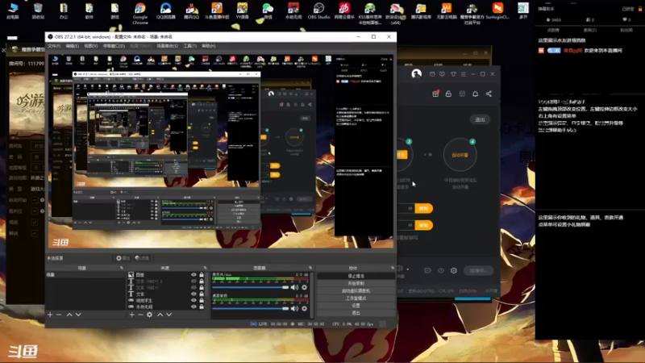645x363 pixels.
Task: Click 开始录制 to start recording
Action: point(356,283)
